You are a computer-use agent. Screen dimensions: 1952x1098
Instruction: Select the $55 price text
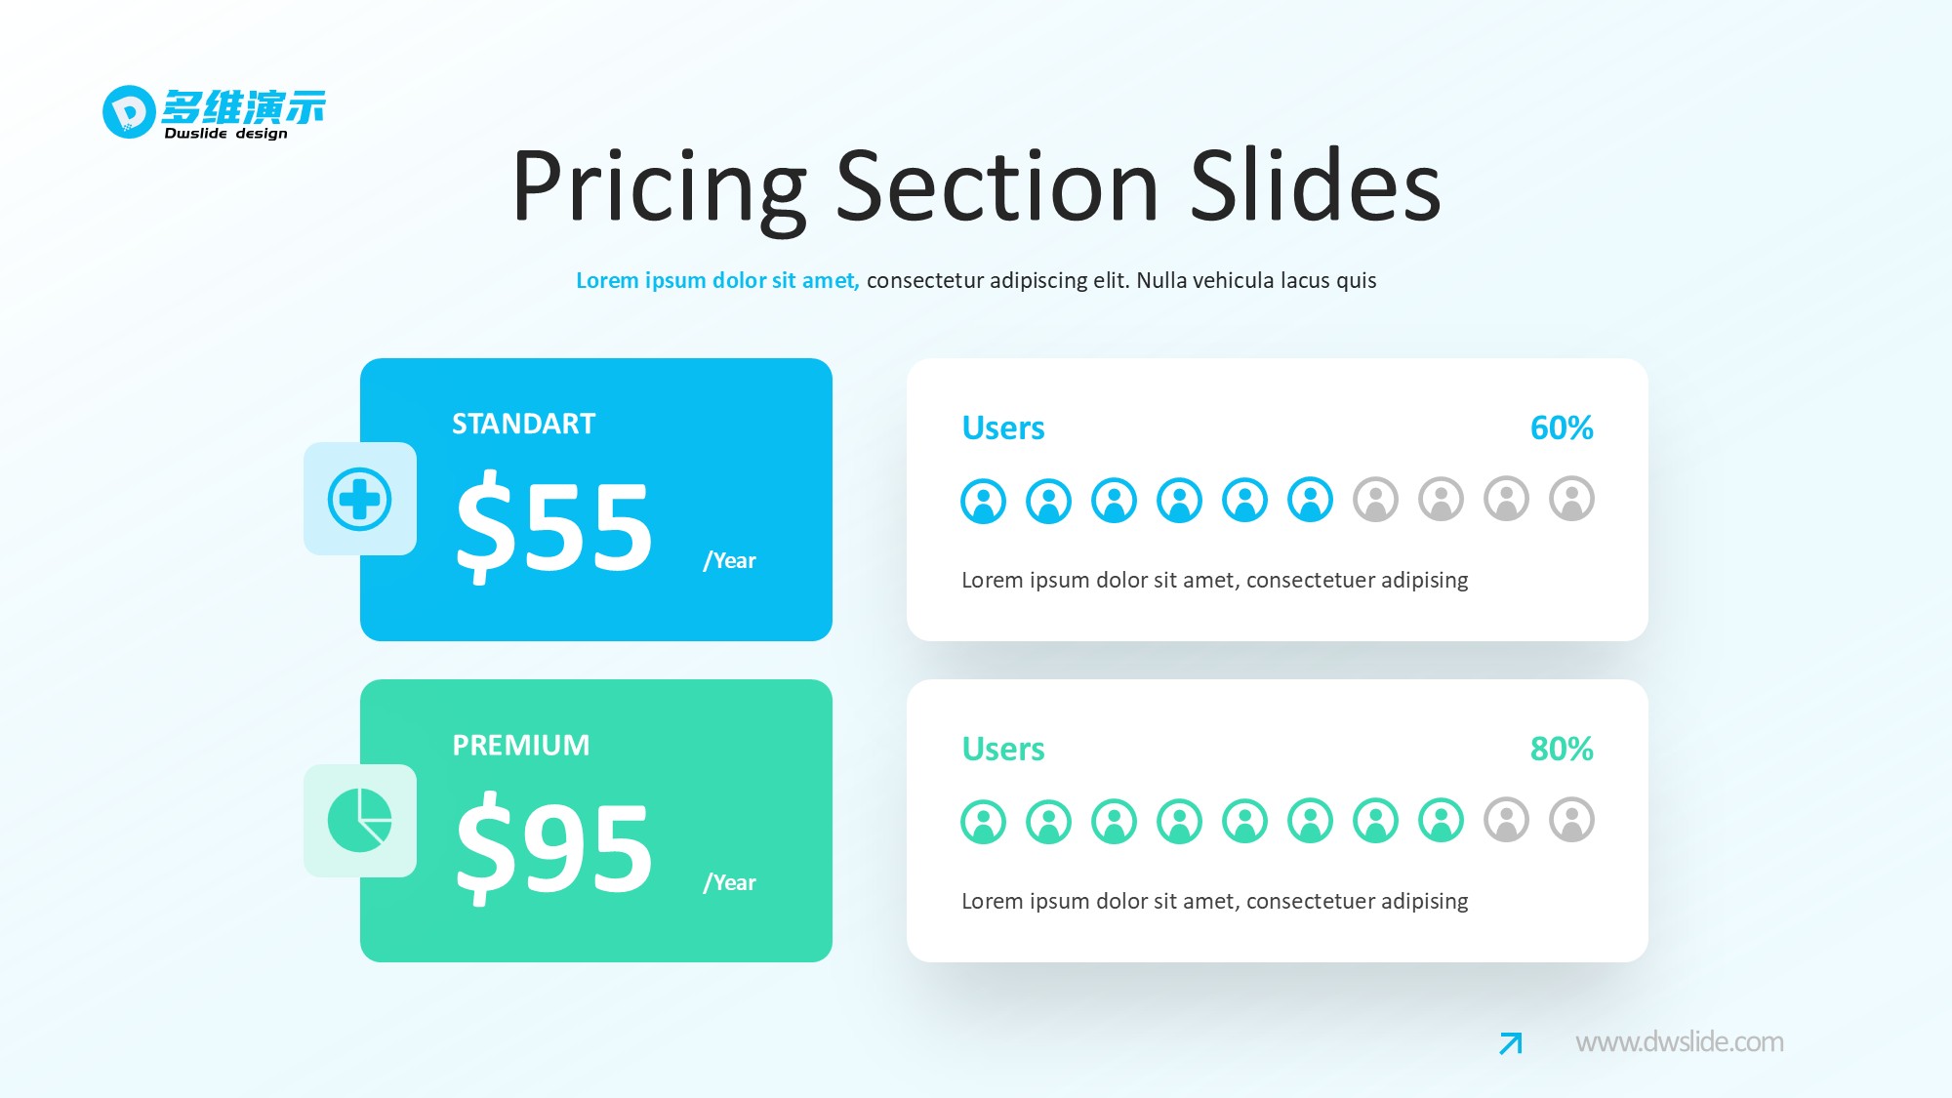(x=554, y=527)
